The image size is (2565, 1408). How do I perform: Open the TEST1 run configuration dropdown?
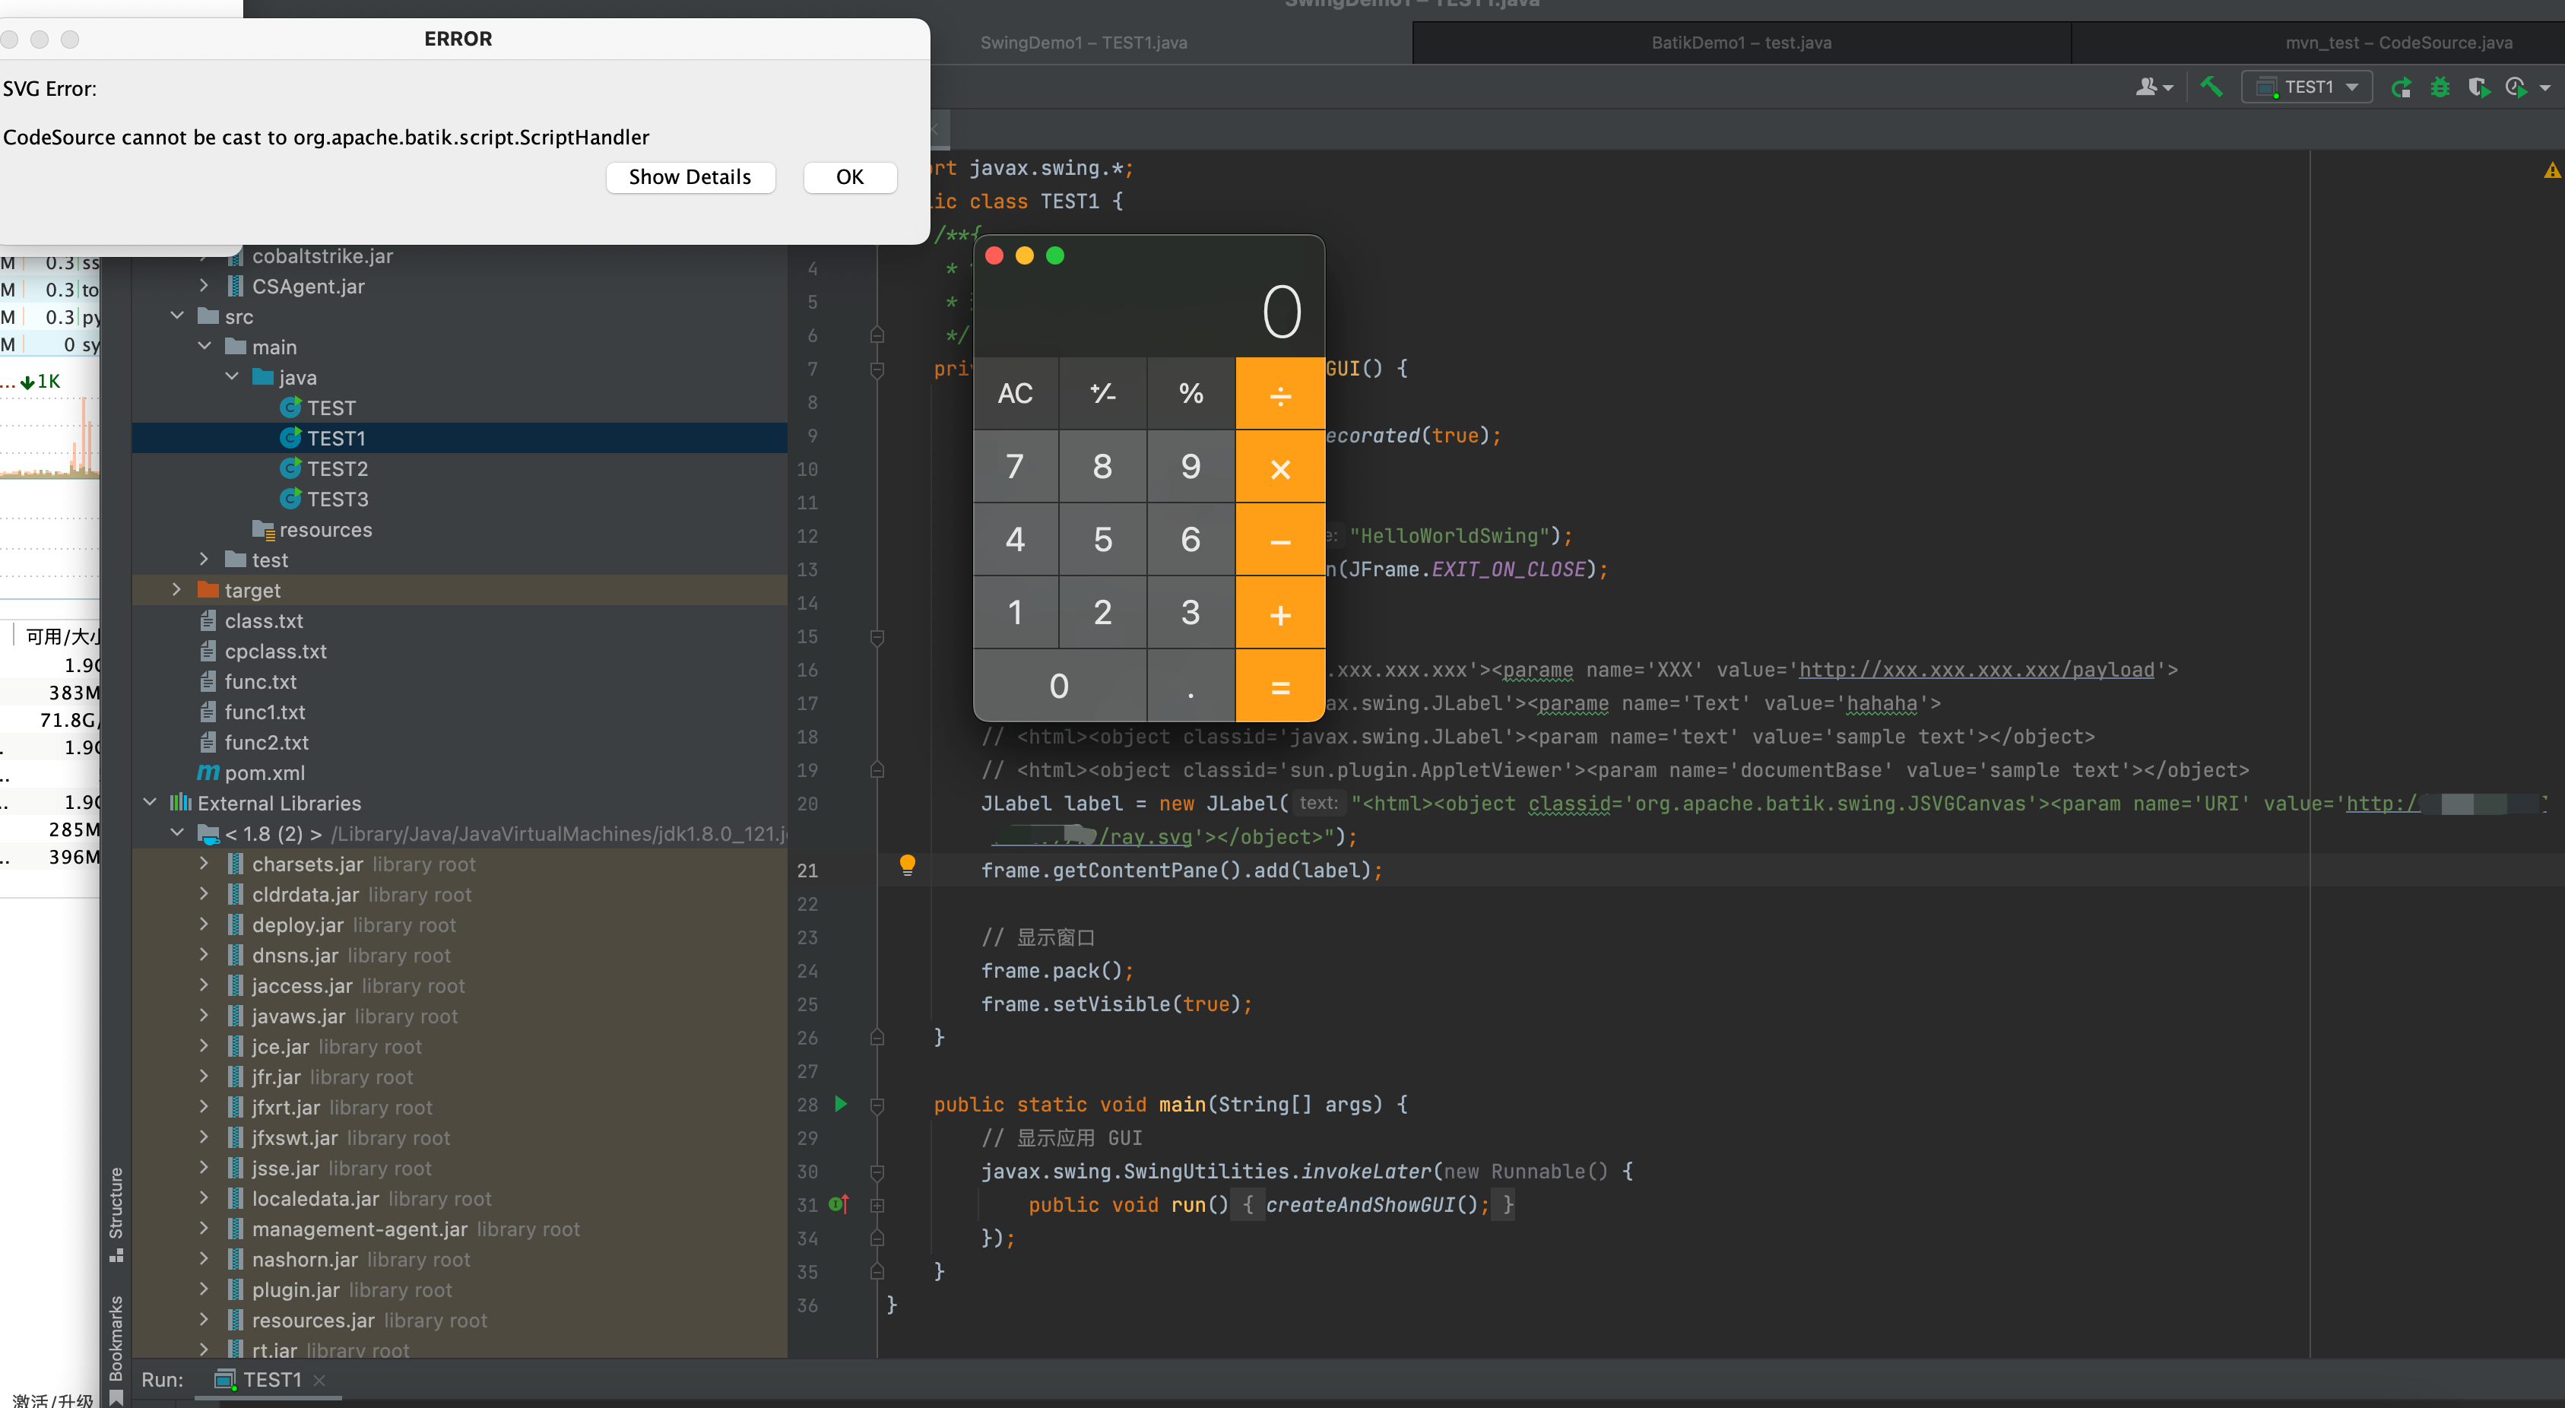(x=2307, y=87)
